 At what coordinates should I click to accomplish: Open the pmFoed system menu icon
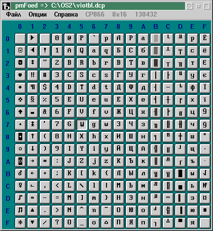pyautogui.click(x=6, y=6)
